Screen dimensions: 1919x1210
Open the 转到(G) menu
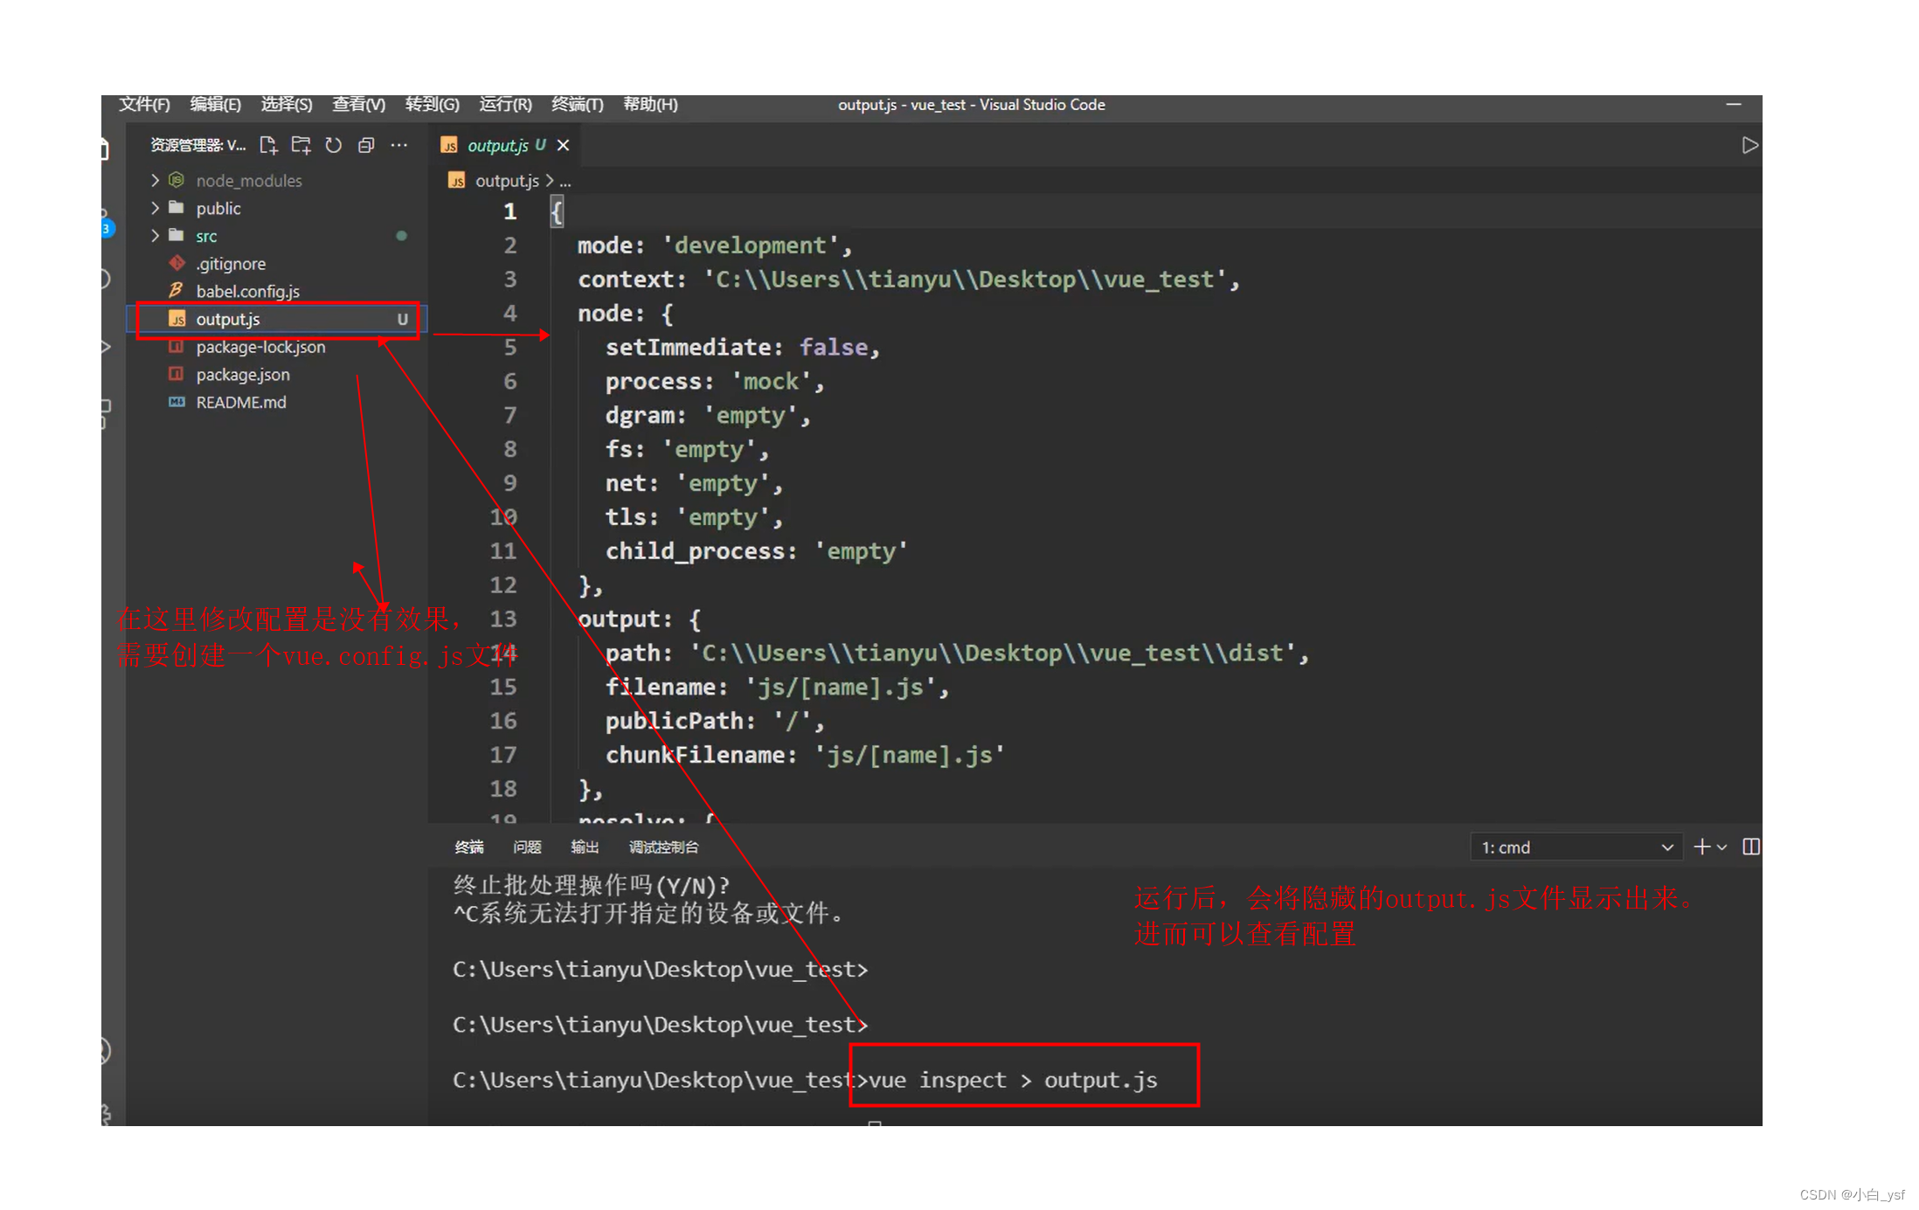[432, 105]
